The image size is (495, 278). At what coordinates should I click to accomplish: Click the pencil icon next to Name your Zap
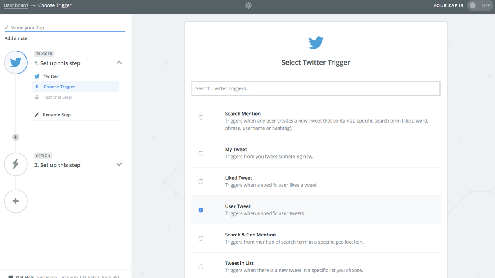pyautogui.click(x=7, y=28)
